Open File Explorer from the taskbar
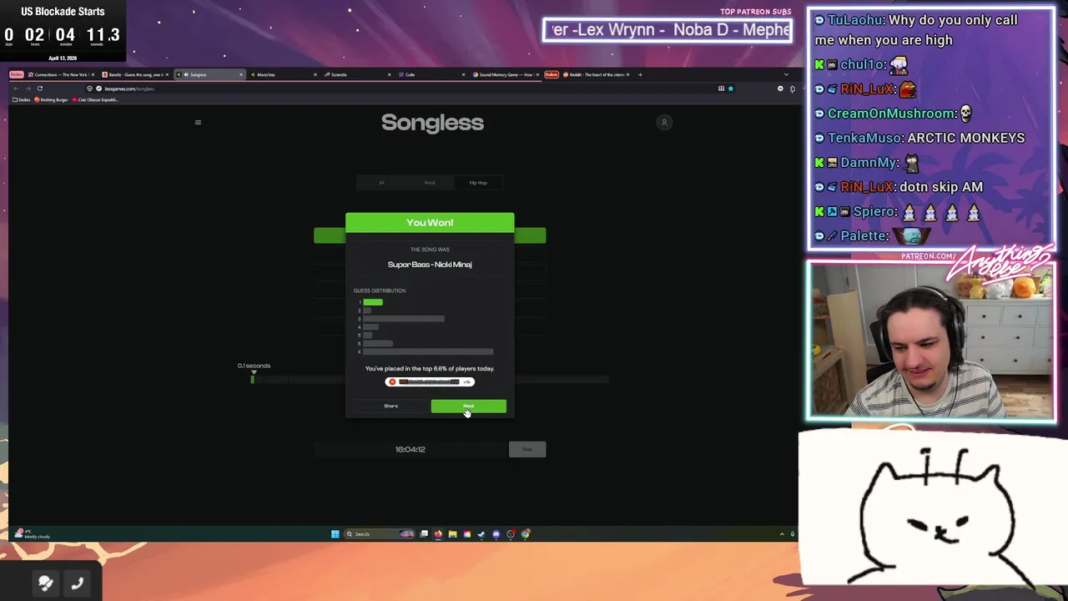This screenshot has width=1068, height=601. coord(452,534)
